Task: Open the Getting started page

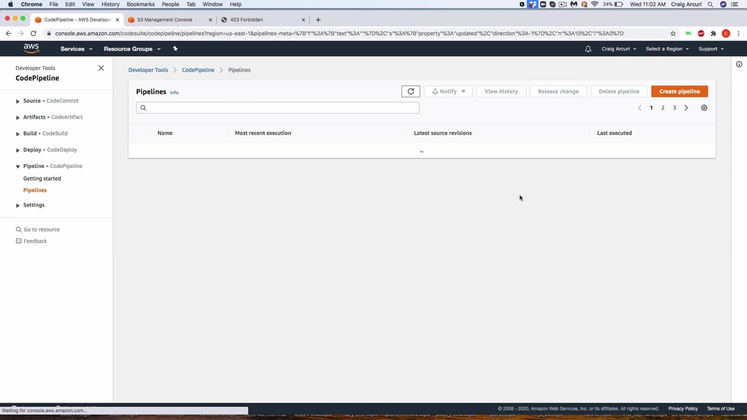Action: (x=42, y=178)
